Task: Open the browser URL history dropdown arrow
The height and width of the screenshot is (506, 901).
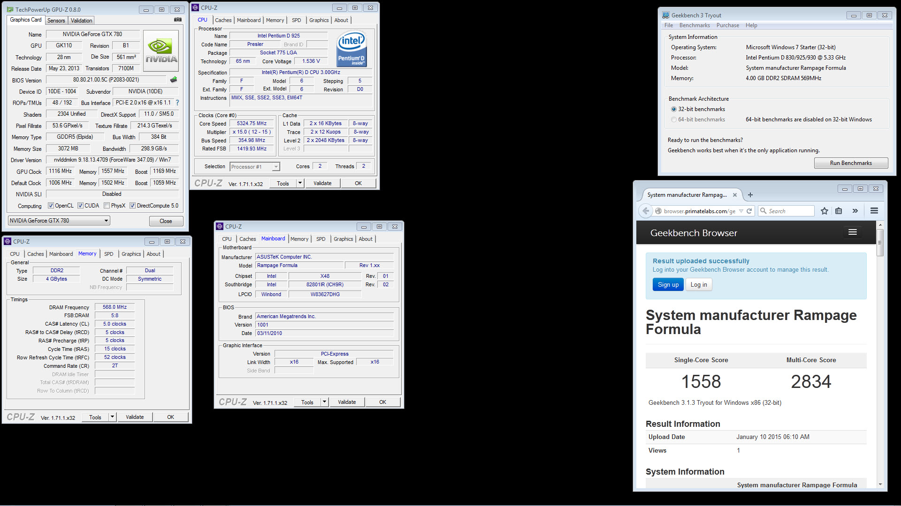Action: [x=741, y=211]
